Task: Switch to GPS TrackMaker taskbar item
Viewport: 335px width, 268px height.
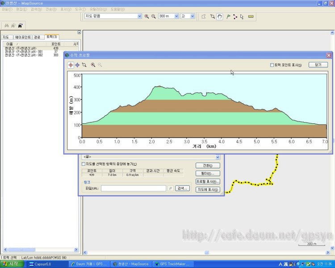Action: click(x=172, y=264)
